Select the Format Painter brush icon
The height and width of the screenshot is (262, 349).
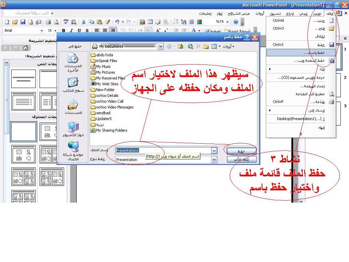[107, 22]
